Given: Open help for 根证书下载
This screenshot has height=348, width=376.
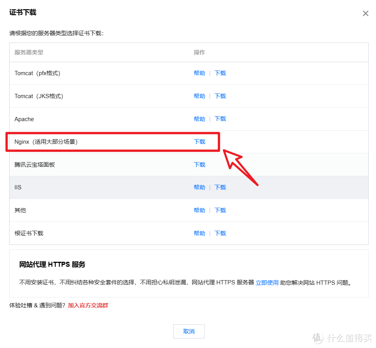Looking at the screenshot, I should [x=199, y=233].
